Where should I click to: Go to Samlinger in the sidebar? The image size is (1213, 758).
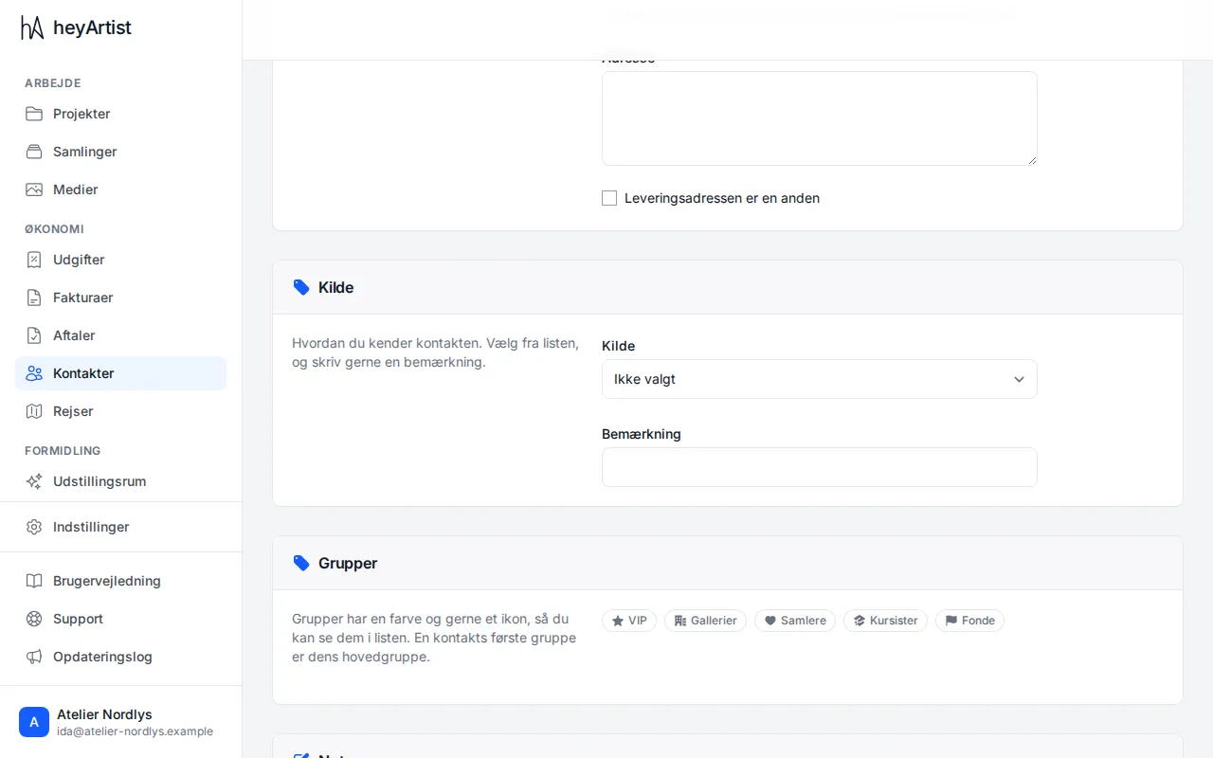pos(121,152)
